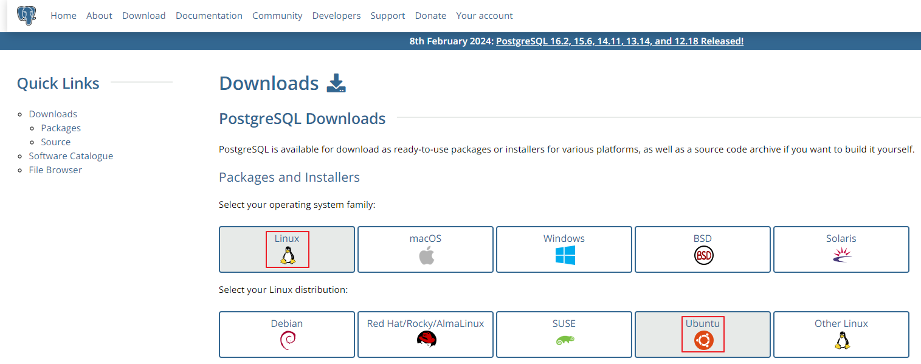Click the 'Select your Linux distribution:' text
Image resolution: width=921 pixels, height=364 pixels.
pyautogui.click(x=283, y=290)
